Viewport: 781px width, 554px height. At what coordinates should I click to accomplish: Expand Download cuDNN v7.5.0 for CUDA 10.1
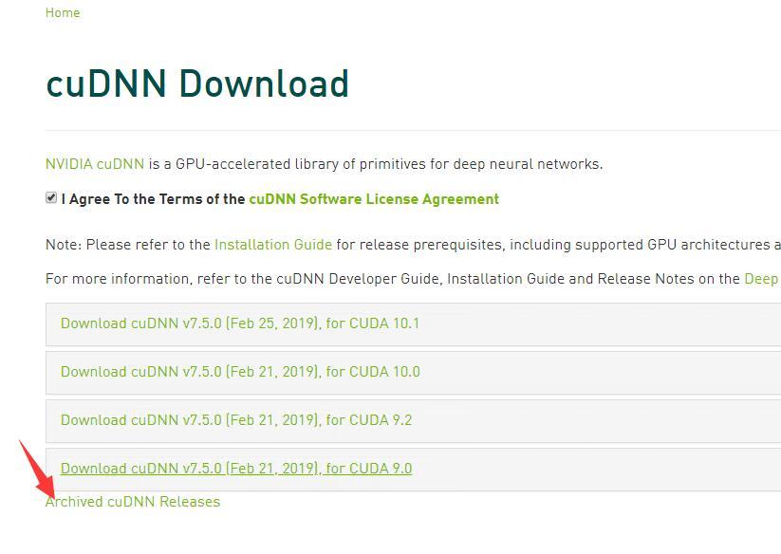pyautogui.click(x=239, y=323)
